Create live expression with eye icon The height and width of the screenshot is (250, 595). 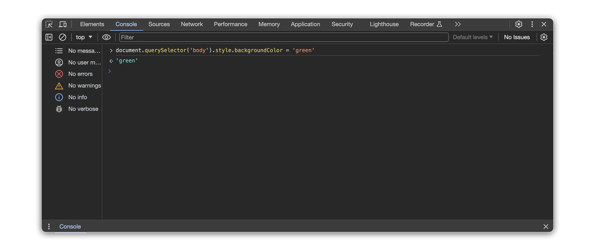(x=106, y=37)
